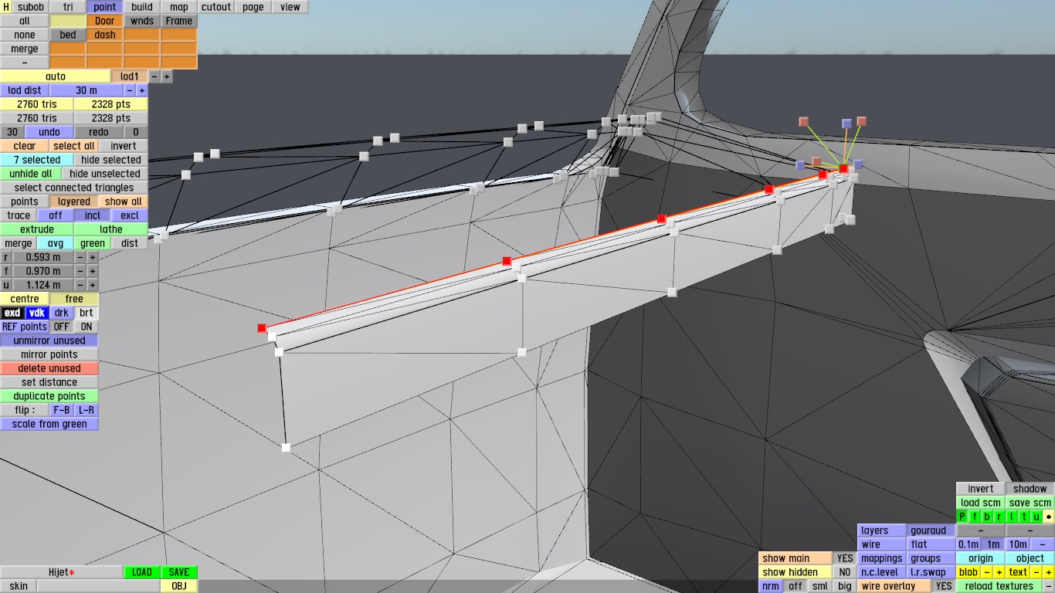Turn REF points ON
The width and height of the screenshot is (1055, 593).
[x=87, y=327]
